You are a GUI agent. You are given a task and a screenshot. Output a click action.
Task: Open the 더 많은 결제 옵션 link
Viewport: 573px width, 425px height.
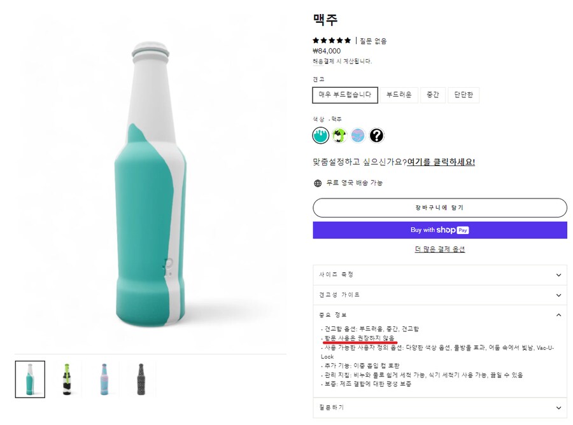(439, 249)
